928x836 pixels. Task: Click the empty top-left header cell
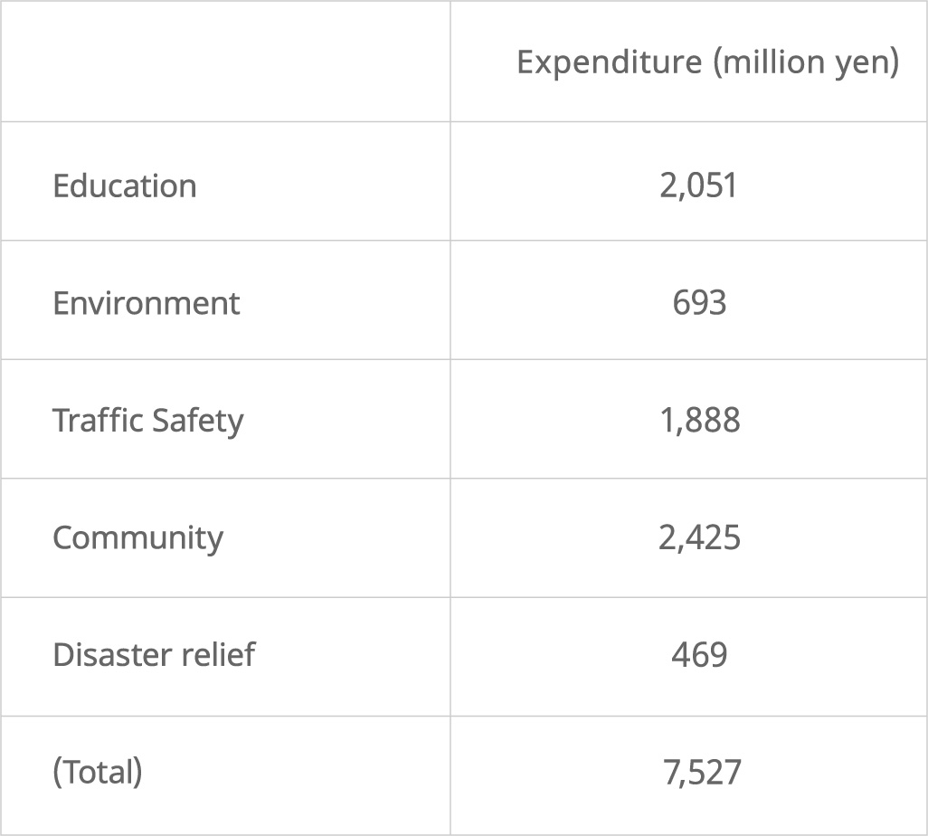click(x=225, y=62)
